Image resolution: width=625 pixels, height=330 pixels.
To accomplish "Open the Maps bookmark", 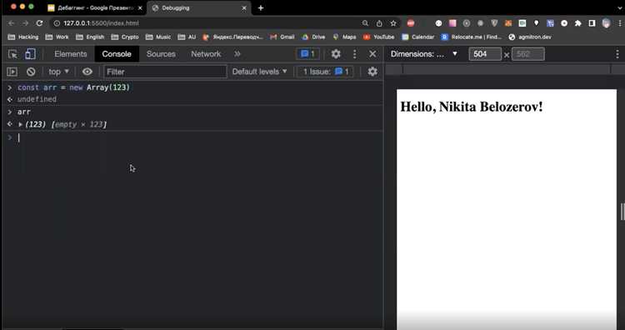I will (x=344, y=37).
